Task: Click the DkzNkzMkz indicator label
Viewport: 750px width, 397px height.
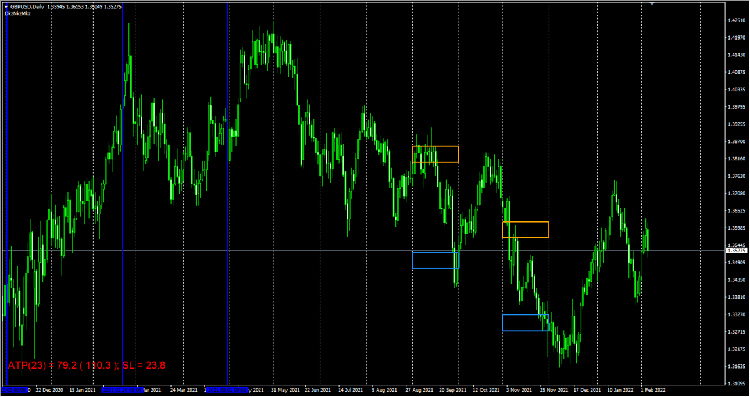Action: 18,13
